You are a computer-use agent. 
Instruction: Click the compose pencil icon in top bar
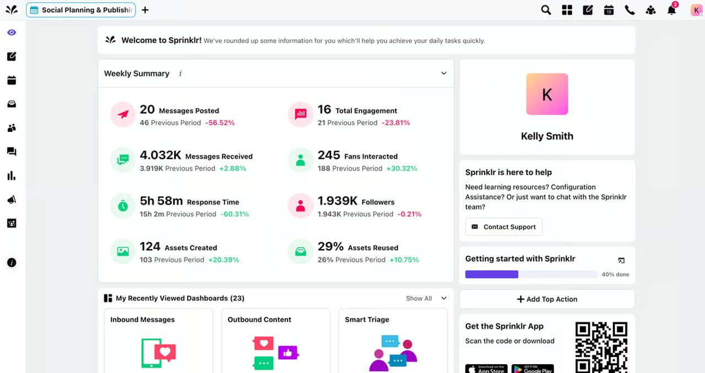(588, 10)
